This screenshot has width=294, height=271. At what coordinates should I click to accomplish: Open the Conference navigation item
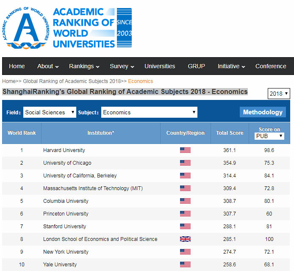[x=271, y=66]
